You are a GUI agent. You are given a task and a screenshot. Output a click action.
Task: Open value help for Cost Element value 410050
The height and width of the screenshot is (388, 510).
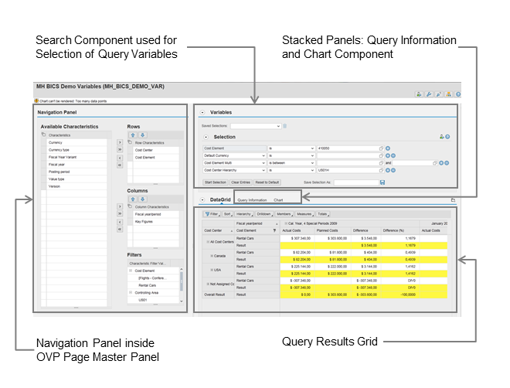point(381,148)
